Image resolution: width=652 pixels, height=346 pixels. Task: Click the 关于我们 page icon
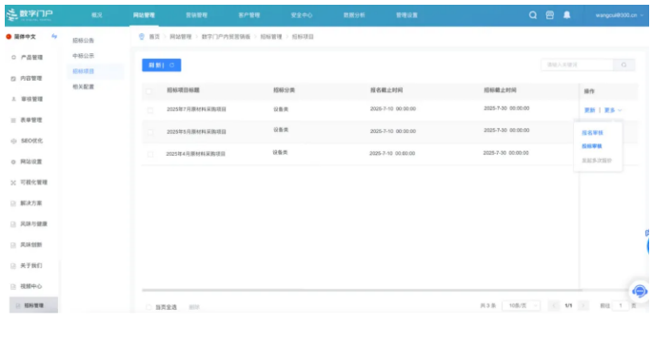pos(13,265)
